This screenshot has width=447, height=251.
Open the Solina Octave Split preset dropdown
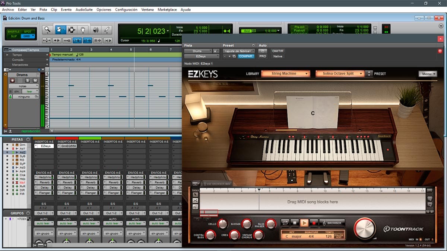point(340,74)
